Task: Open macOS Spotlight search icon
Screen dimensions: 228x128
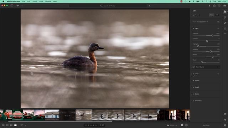Action: [x=207, y=1]
